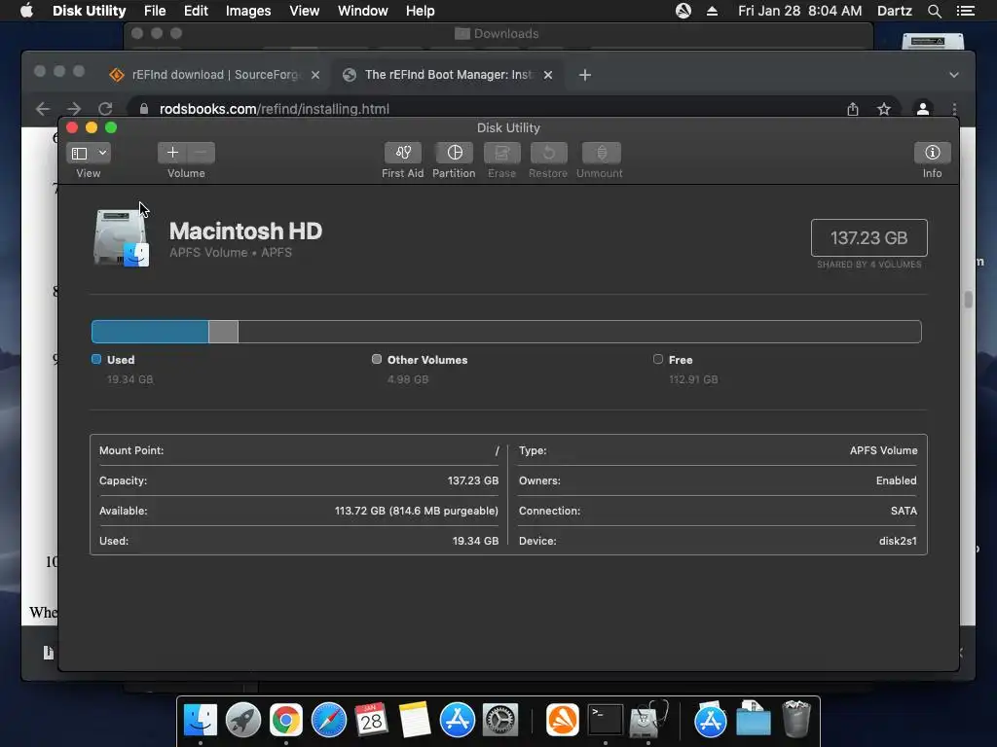
Task: Click the First Aid stethoscope icon
Action: point(402,153)
